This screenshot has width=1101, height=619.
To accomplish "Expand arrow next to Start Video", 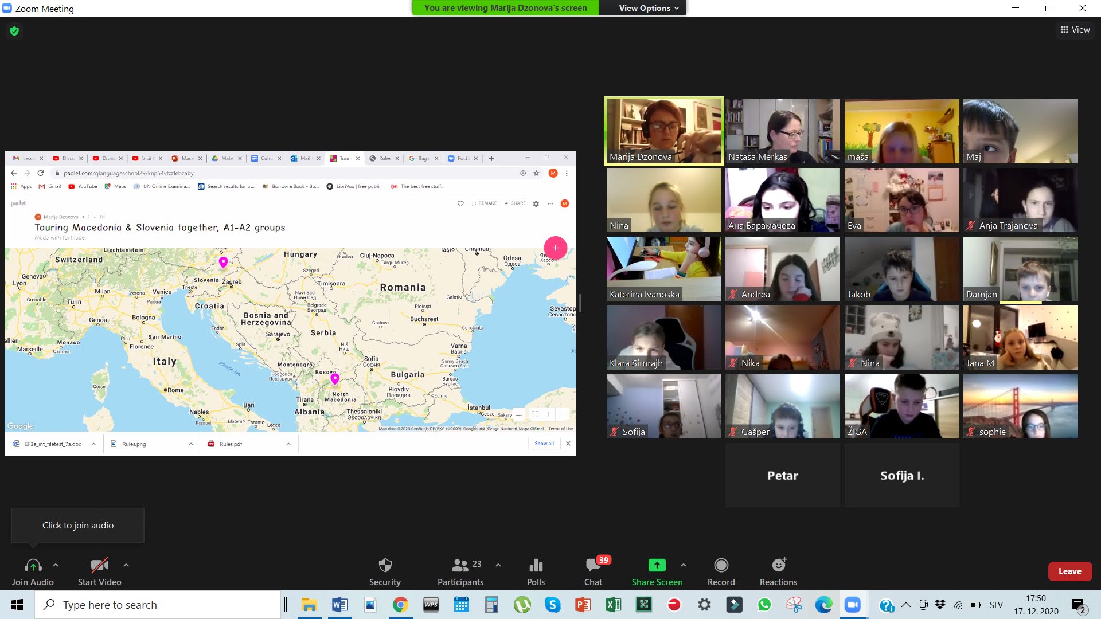I will click(126, 565).
